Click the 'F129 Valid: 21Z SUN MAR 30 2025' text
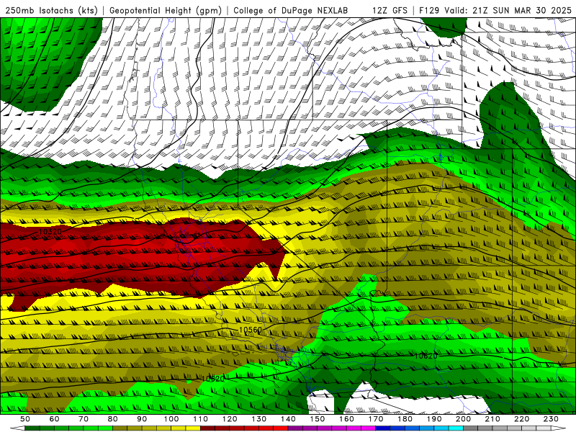This screenshot has height=432, width=576. click(495, 10)
